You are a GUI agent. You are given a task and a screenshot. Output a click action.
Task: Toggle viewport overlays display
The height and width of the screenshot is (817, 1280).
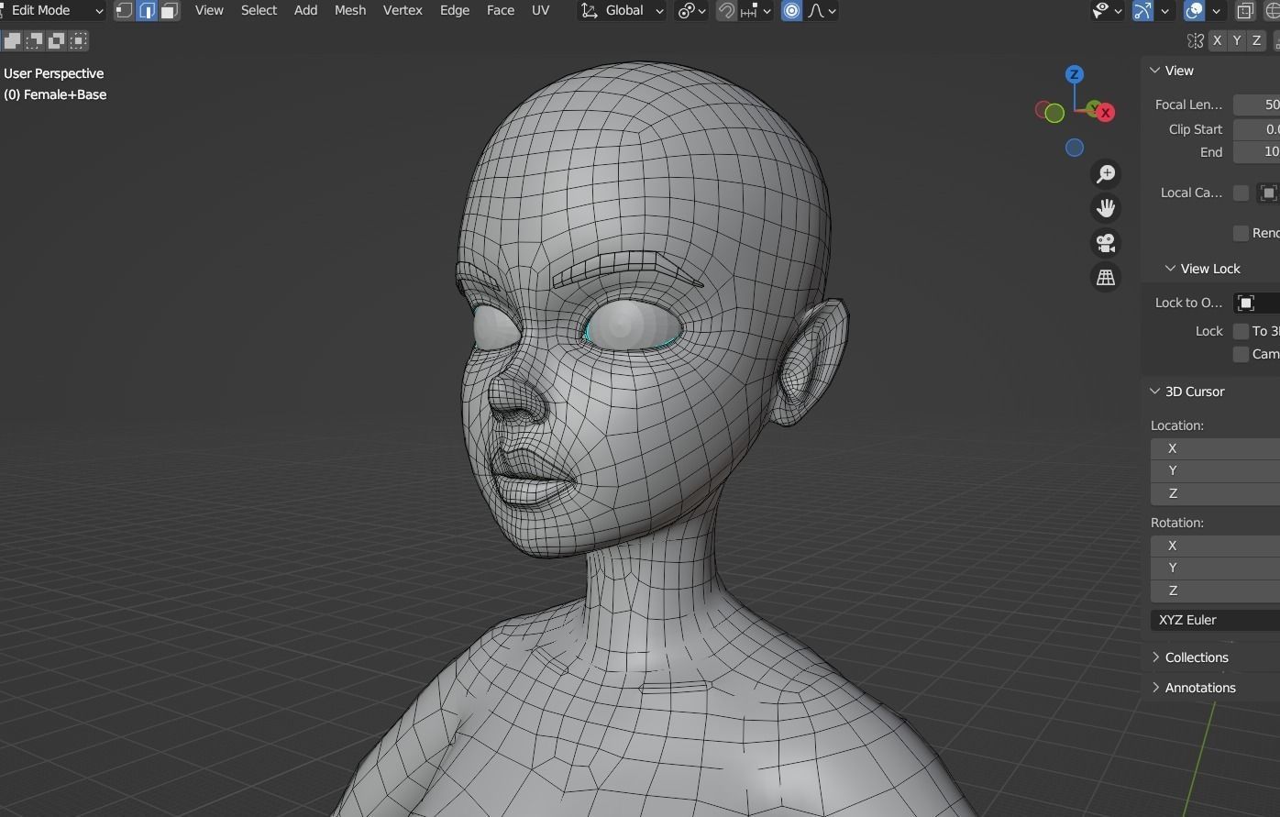coord(1194,11)
